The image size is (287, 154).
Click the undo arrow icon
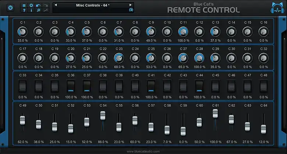coord(38,5)
